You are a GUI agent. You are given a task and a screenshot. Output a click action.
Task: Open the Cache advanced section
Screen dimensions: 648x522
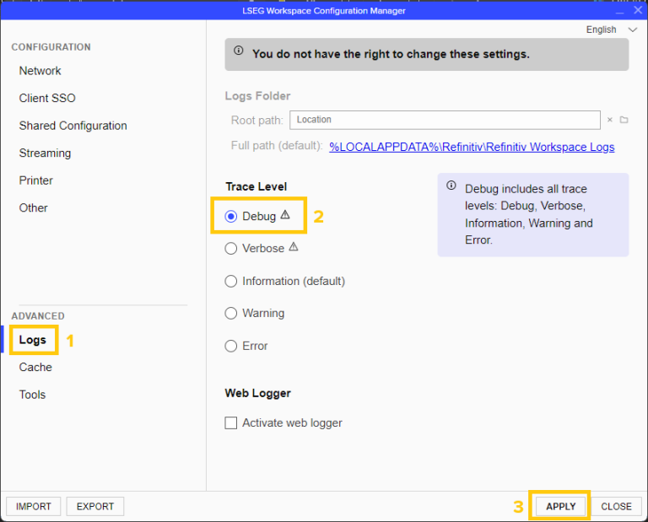35,367
